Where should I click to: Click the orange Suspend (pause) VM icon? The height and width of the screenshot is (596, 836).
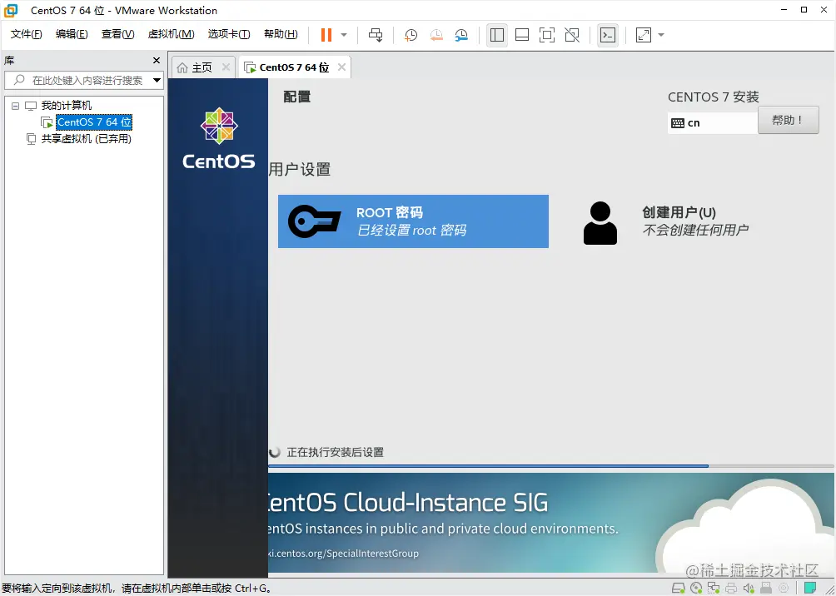click(326, 35)
